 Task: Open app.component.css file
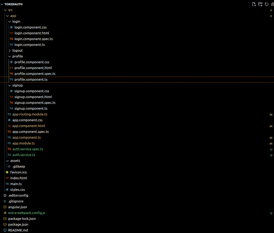point(27,120)
